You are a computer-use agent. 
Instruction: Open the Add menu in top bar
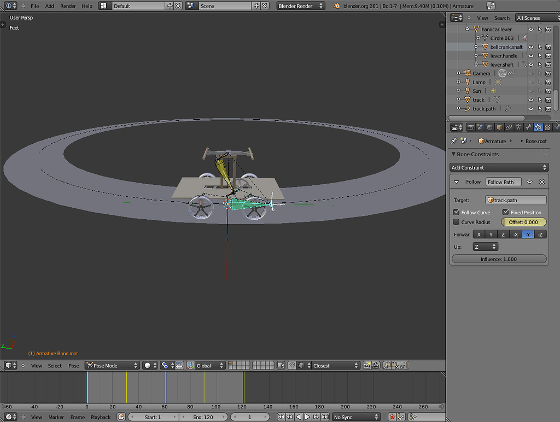(x=50, y=6)
